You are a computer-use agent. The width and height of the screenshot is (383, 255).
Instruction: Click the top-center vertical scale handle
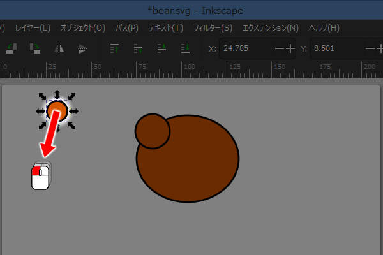pos(57,95)
